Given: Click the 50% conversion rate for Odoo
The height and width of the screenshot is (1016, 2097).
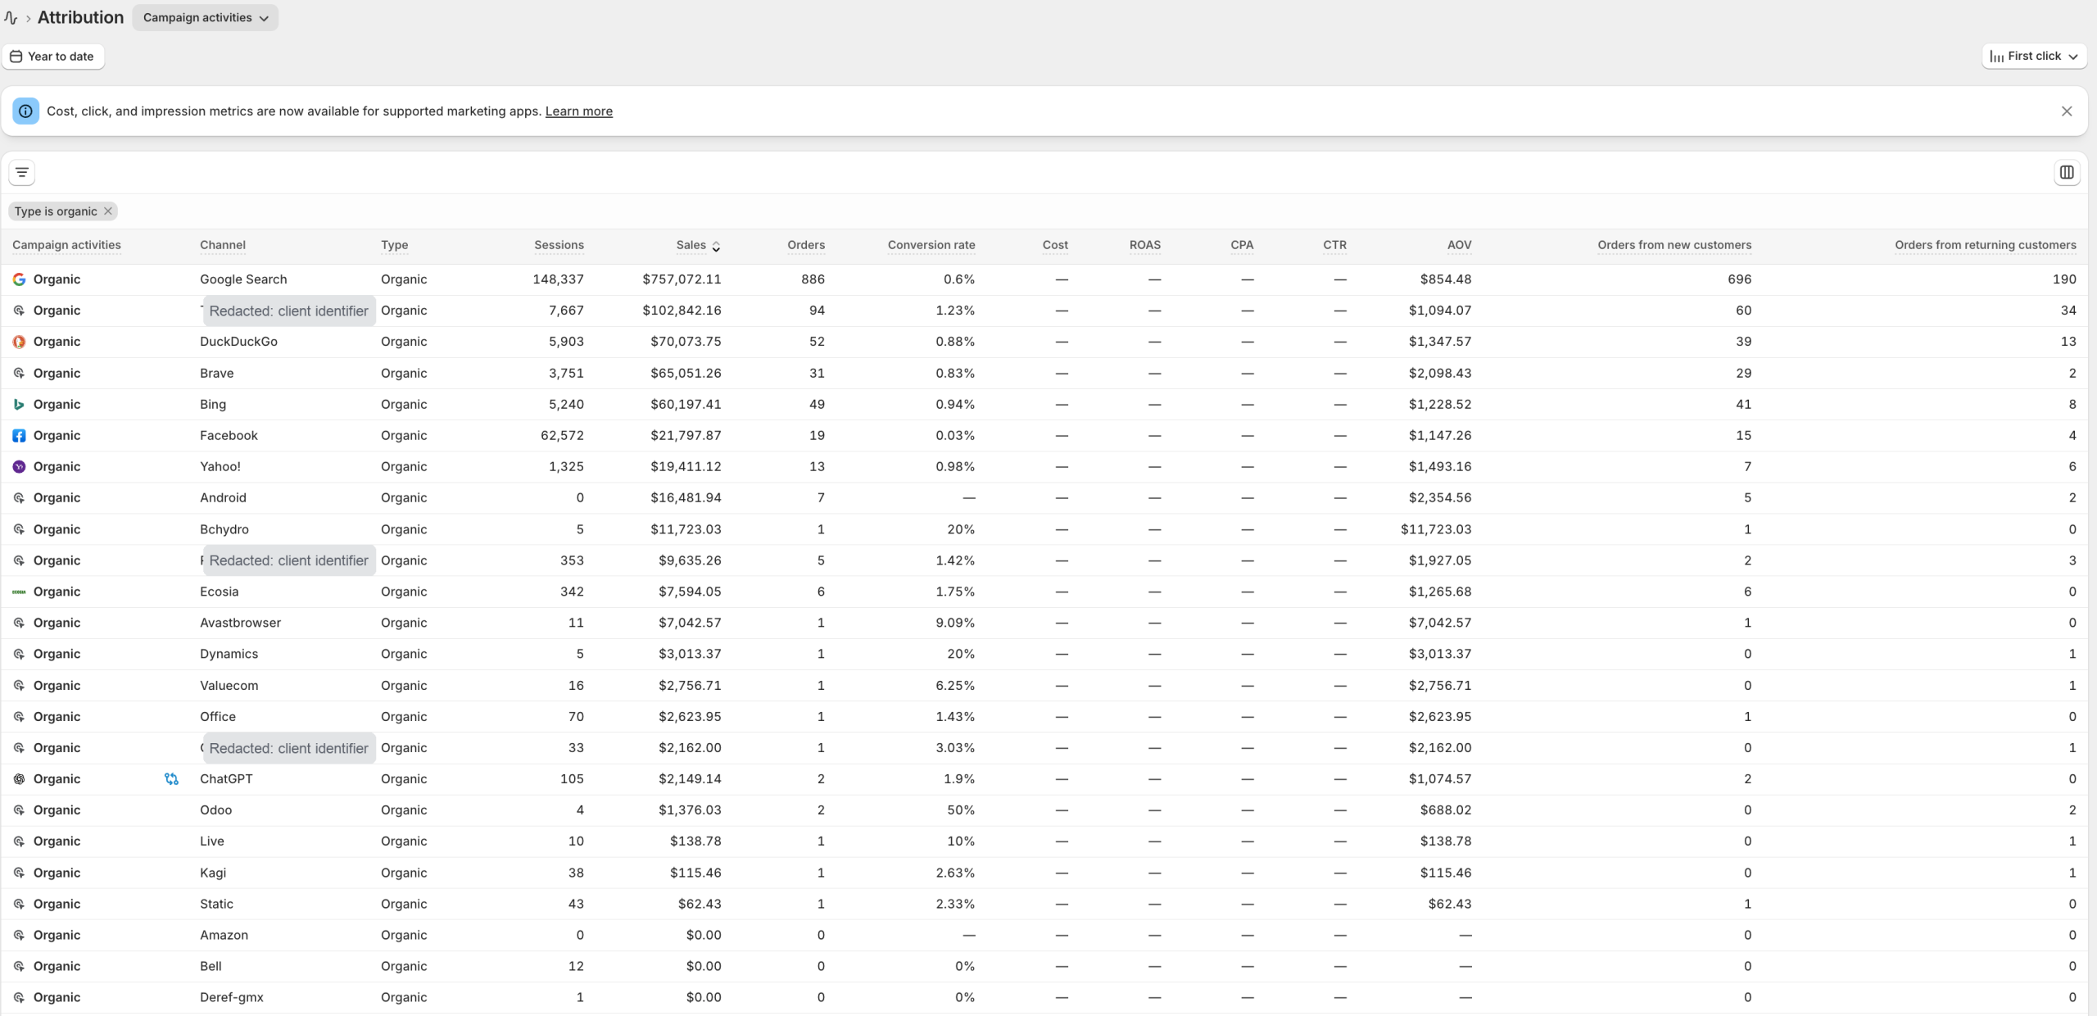Looking at the screenshot, I should click(961, 810).
